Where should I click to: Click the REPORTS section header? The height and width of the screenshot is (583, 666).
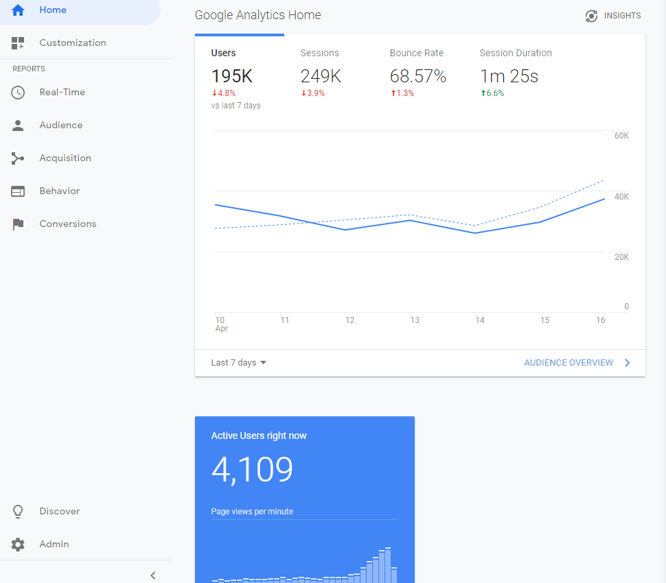click(28, 69)
